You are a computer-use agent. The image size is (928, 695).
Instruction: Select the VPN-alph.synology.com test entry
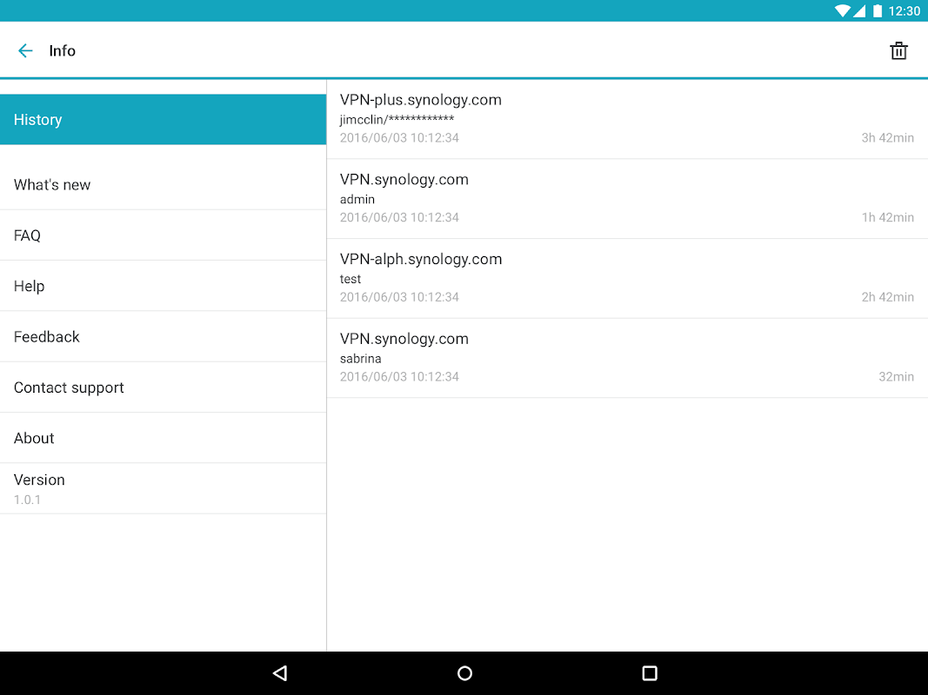point(627,278)
